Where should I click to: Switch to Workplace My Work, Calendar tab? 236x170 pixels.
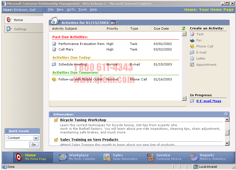point(77,157)
